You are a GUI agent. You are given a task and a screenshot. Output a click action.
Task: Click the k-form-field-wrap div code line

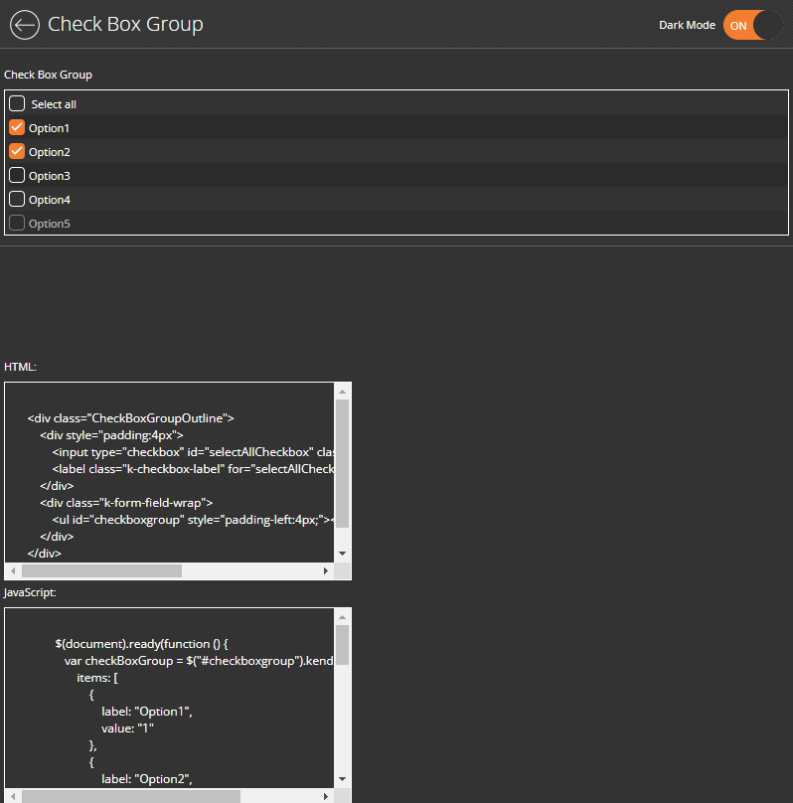(126, 503)
